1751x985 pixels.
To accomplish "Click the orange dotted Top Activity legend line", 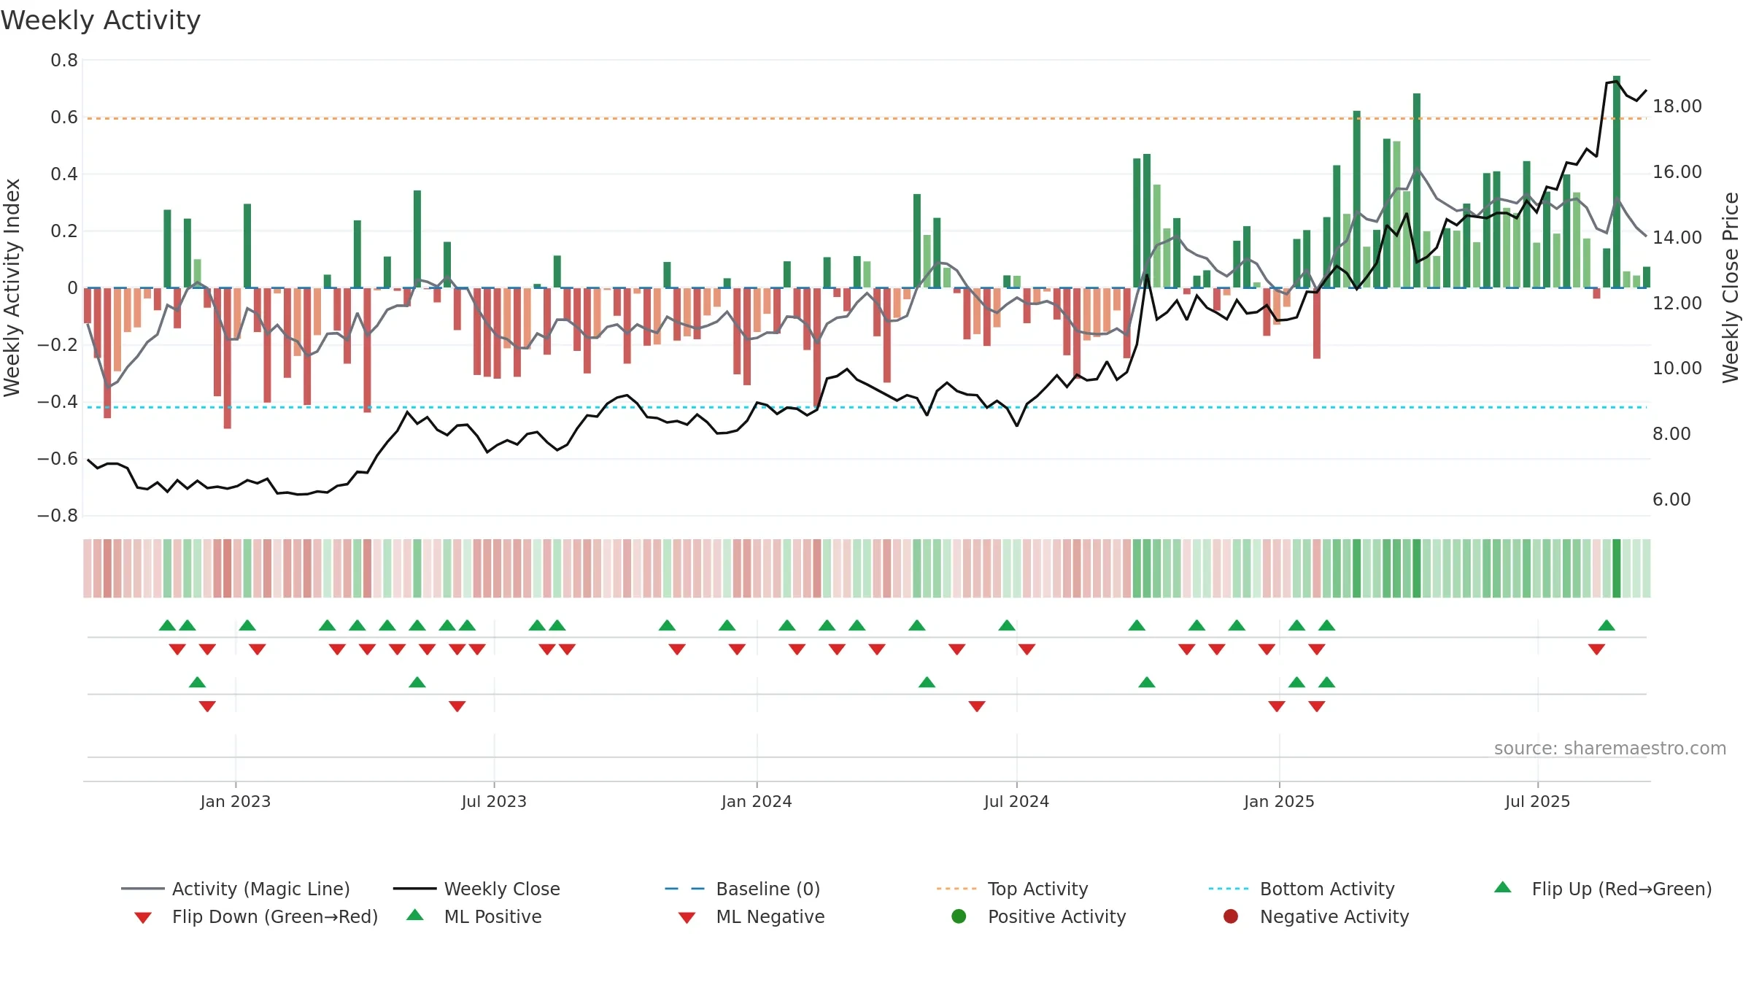I will coord(956,889).
